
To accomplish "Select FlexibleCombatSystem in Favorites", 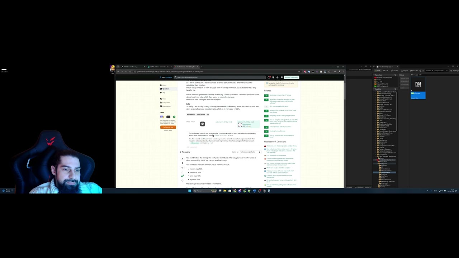I will (x=384, y=77).
